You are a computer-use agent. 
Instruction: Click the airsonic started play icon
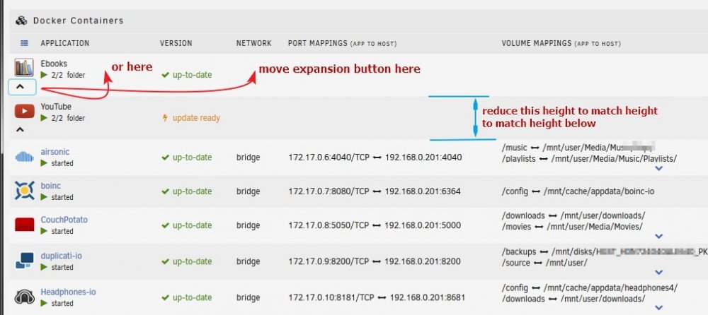tap(44, 163)
